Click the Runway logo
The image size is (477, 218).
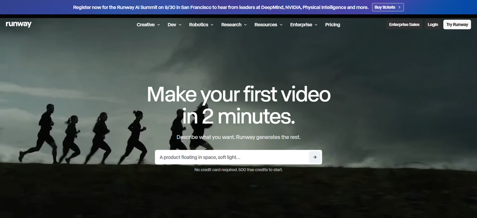[x=19, y=24]
